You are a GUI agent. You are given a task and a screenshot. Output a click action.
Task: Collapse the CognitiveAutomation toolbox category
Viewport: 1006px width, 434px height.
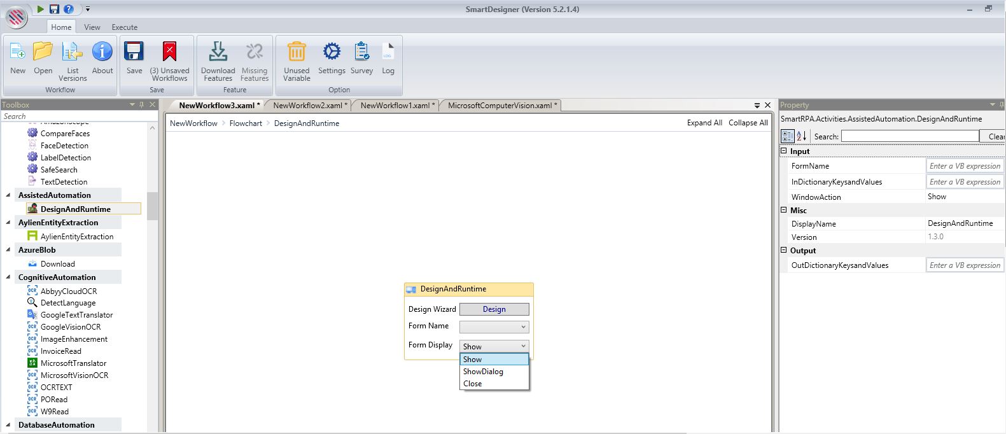pos(8,277)
